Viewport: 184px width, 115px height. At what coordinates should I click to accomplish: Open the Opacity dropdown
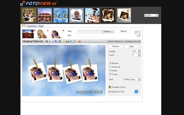point(136,51)
